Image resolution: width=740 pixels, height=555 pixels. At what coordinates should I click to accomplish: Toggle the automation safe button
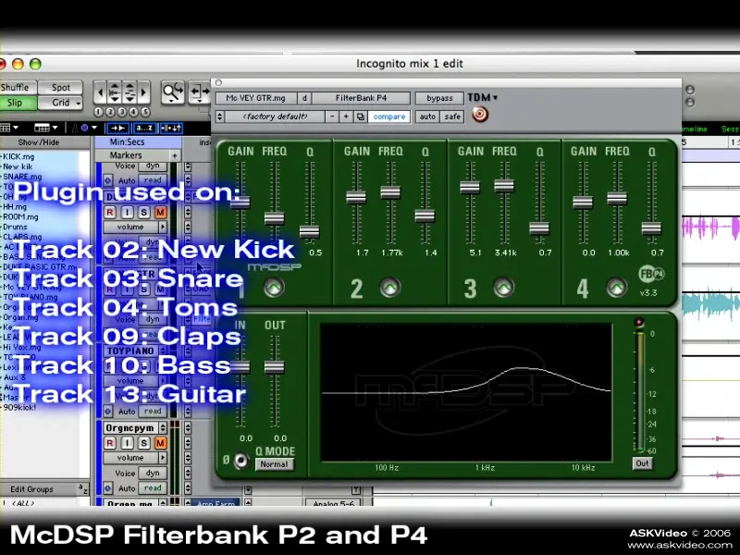tap(452, 117)
